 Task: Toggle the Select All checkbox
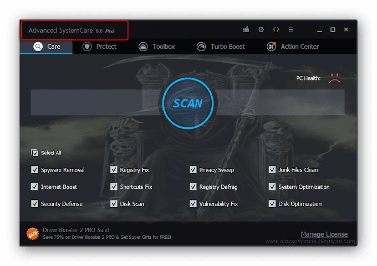click(x=34, y=153)
